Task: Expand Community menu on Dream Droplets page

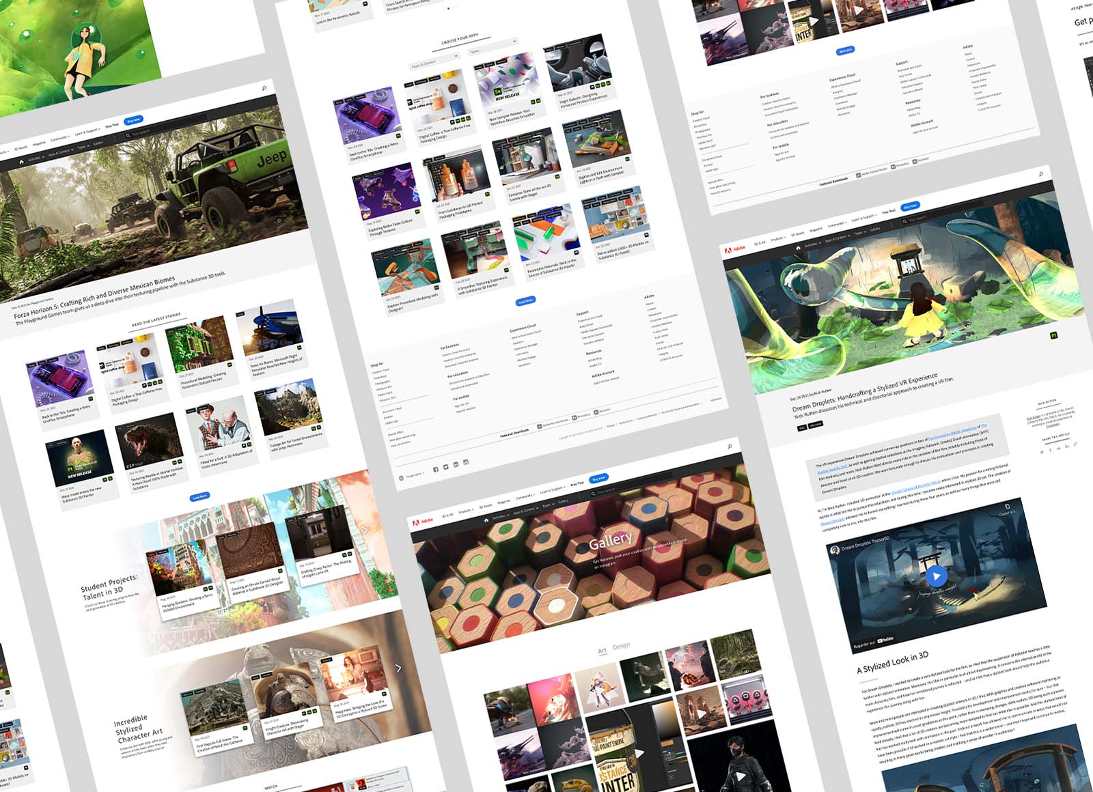Action: coord(837,225)
